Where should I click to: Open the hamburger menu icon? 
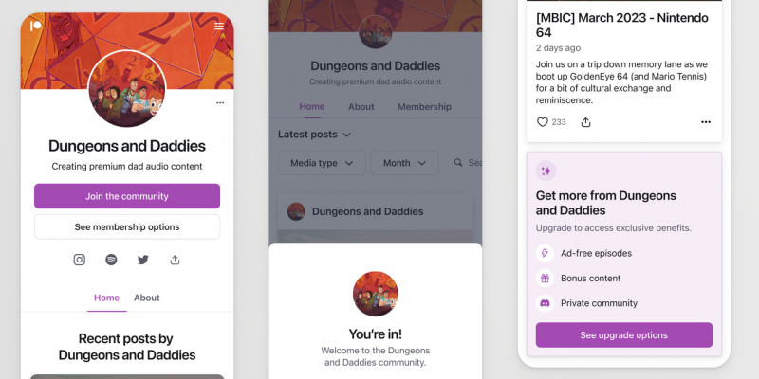pos(219,27)
